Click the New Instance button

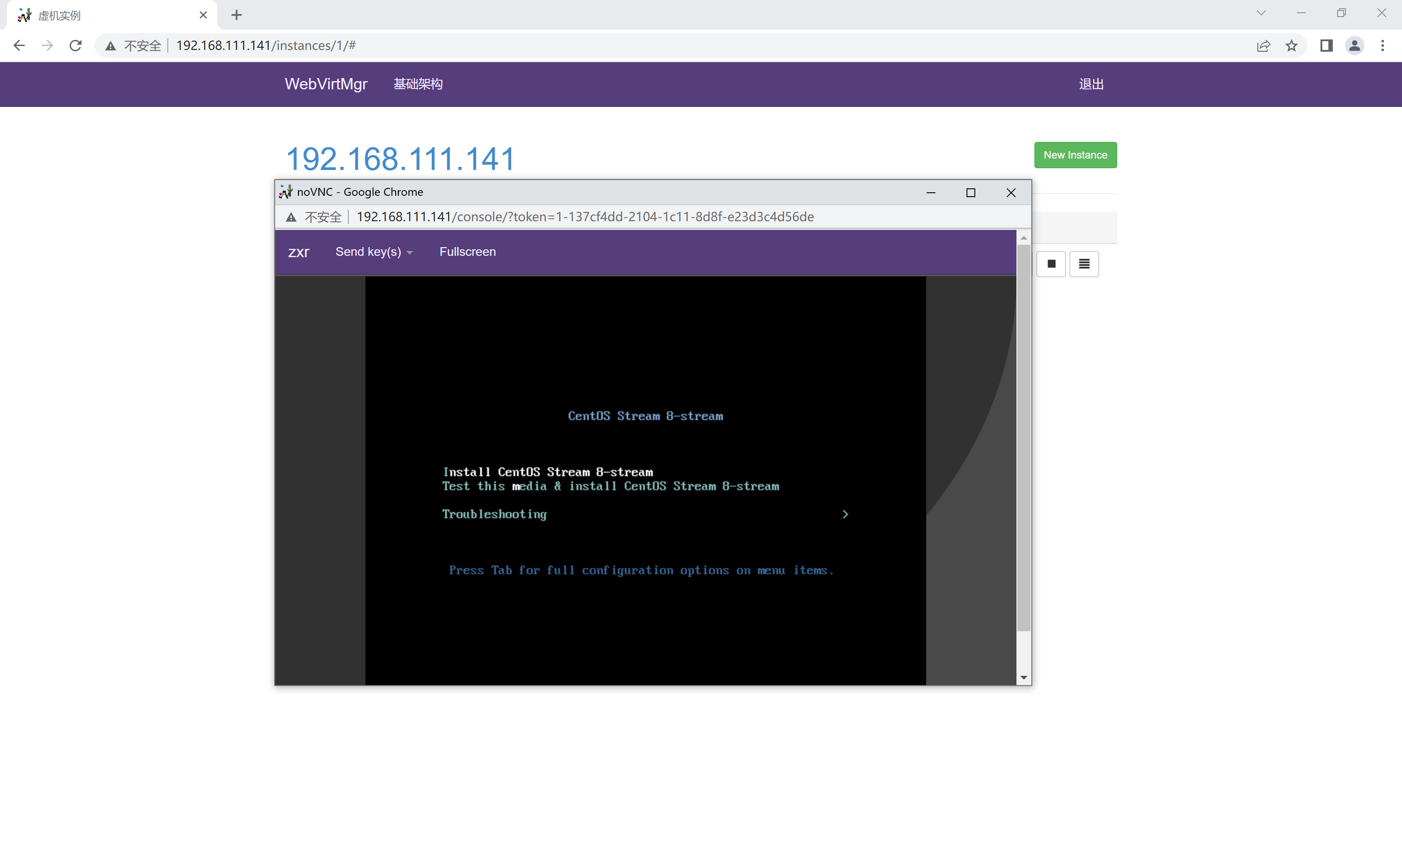coord(1075,155)
